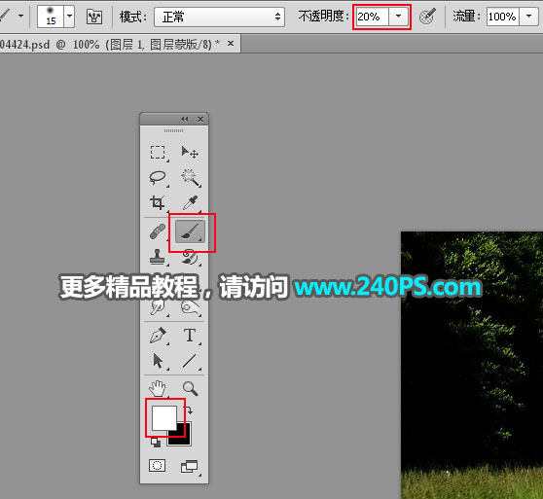Open the tool preset picker arrow
Image resolution: width=543 pixels, height=499 pixels.
21,16
